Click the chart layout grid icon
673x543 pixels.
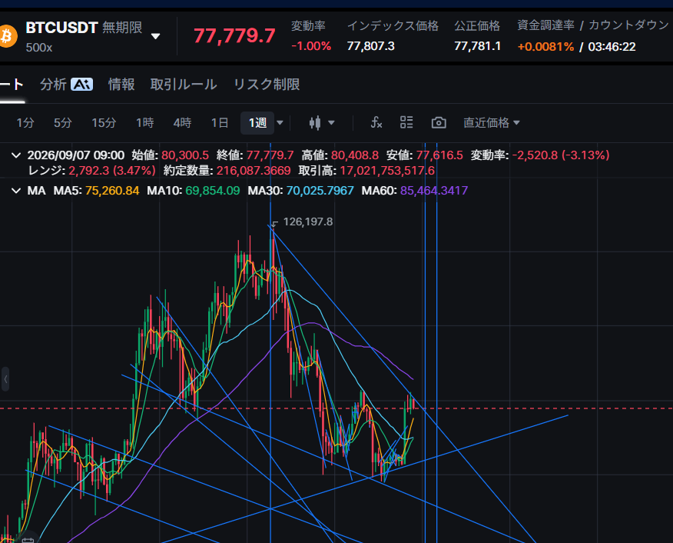[406, 122]
